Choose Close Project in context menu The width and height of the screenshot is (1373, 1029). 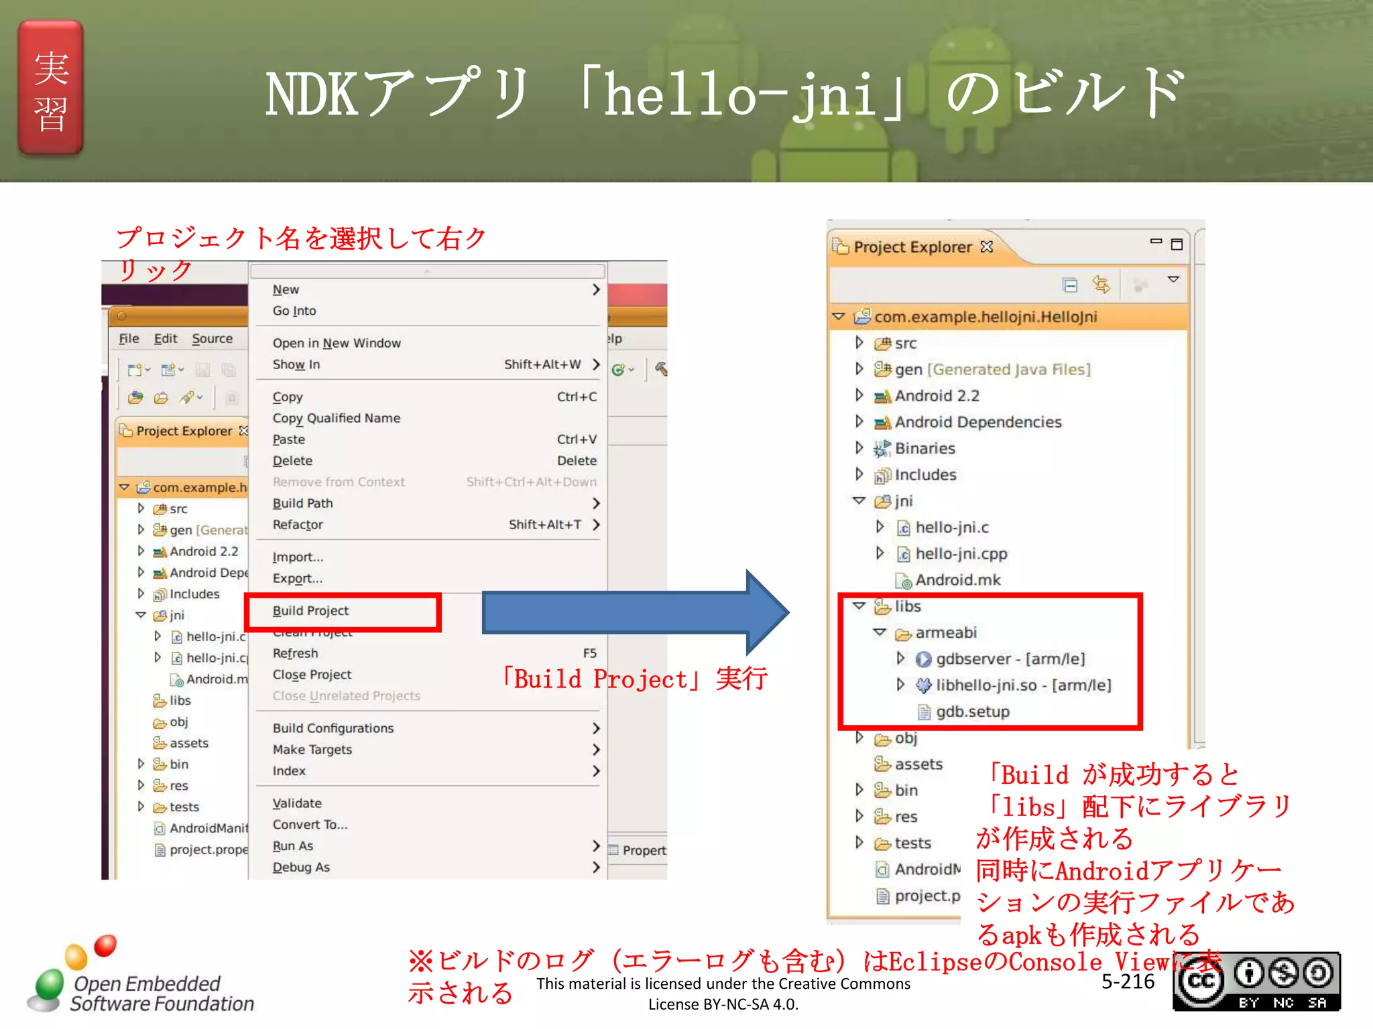(428, 675)
